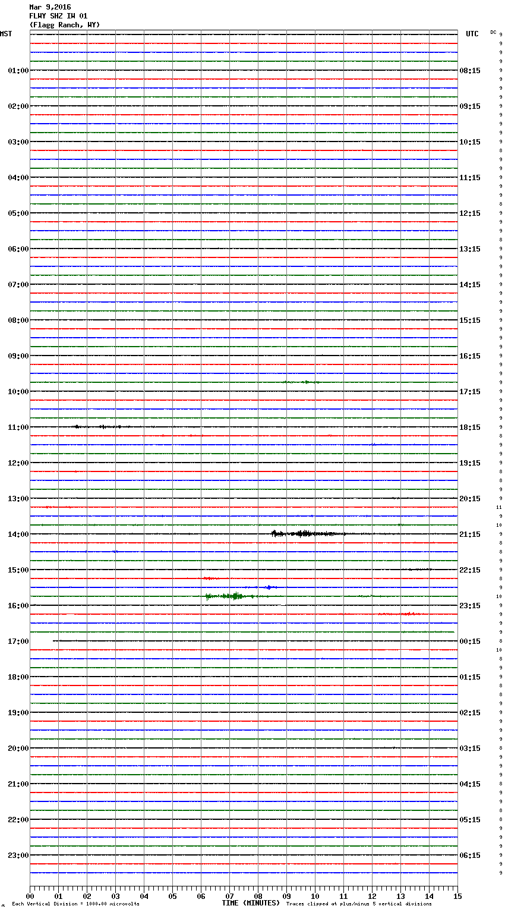Image resolution: width=505 pixels, height=912 pixels.
Task: Select the 21:15 UTC time label
Action: click(470, 534)
